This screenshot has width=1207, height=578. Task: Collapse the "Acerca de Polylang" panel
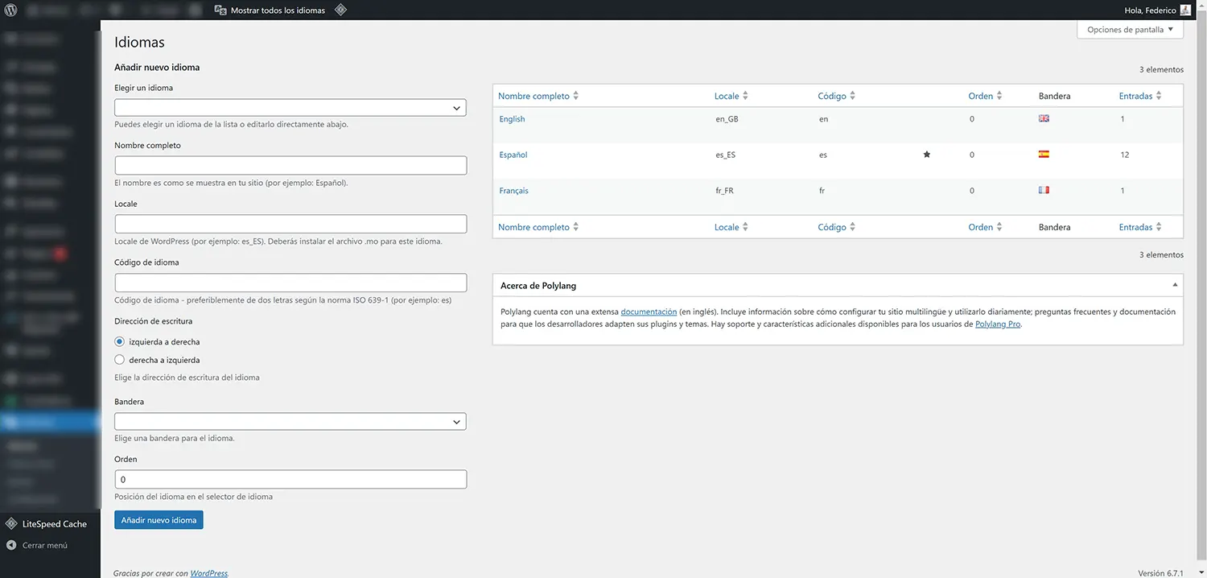[x=1174, y=284]
